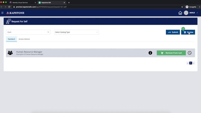Image resolution: width=201 pixels, height=113 pixels.
Task: Open a new browser tab
Action: coord(69,3)
